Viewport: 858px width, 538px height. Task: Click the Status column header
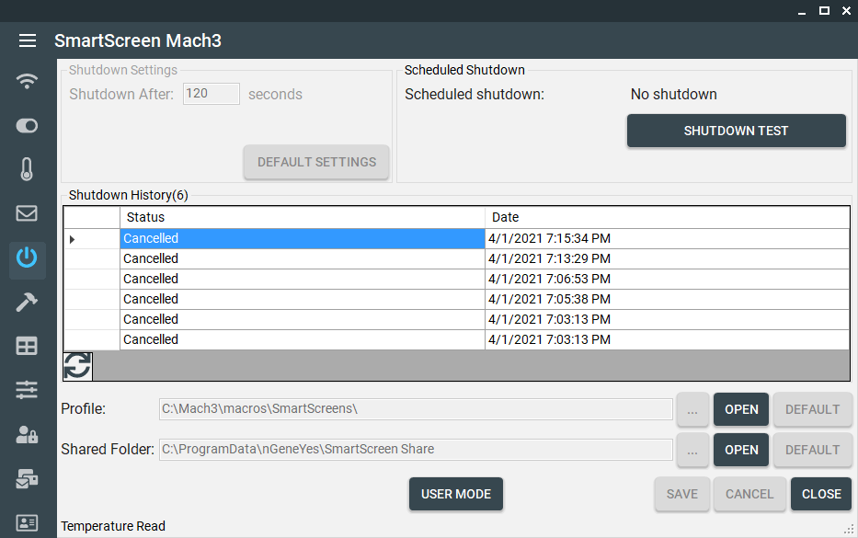point(302,217)
